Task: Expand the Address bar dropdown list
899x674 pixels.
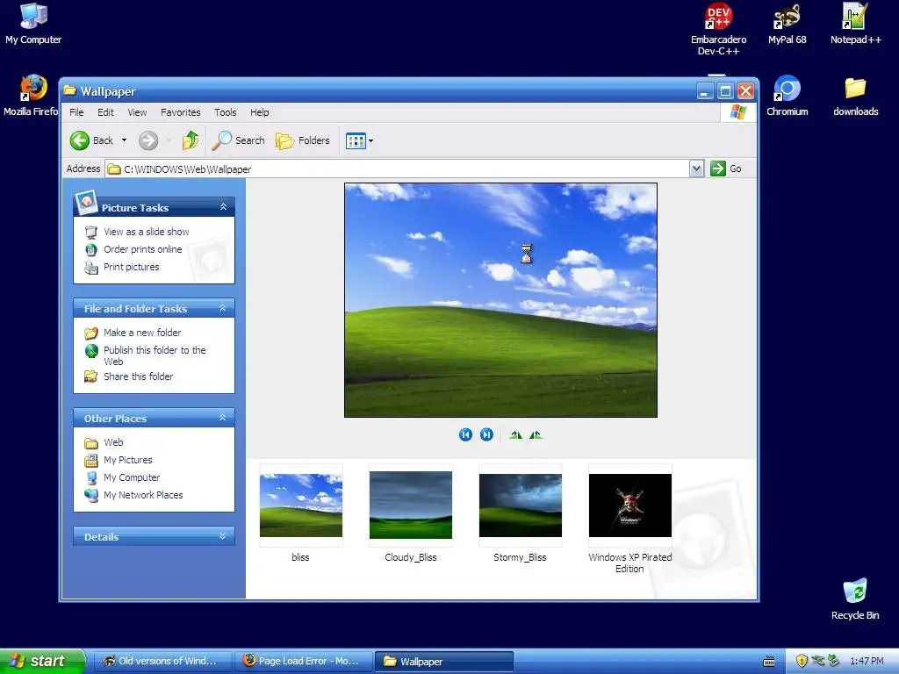Action: pyautogui.click(x=696, y=168)
